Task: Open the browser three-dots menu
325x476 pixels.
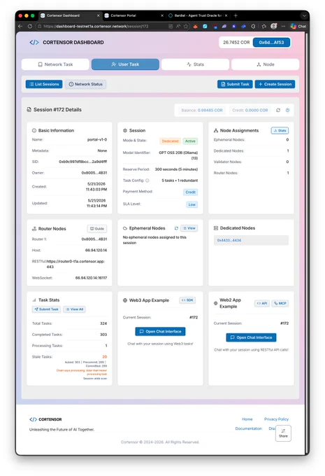Action: (283, 27)
